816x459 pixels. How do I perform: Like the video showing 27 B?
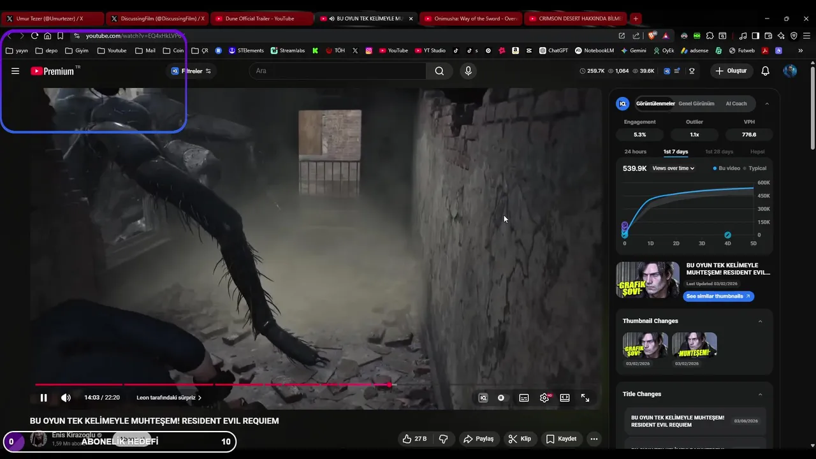coord(414,439)
